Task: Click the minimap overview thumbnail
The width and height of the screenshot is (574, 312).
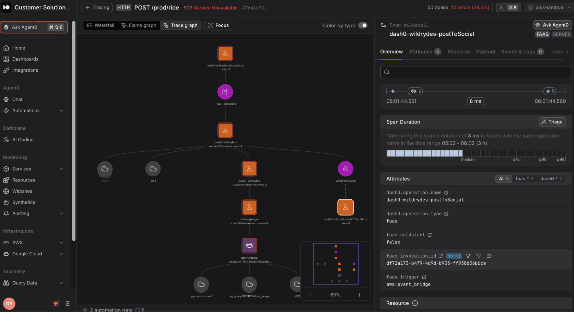Action: click(x=335, y=264)
